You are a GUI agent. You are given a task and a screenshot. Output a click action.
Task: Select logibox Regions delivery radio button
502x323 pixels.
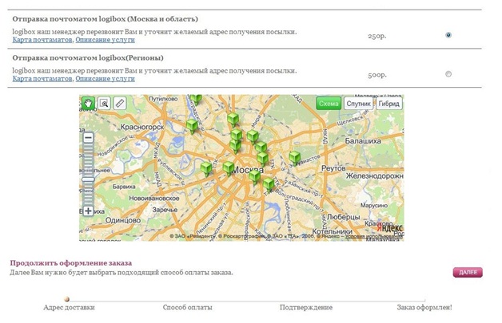click(448, 74)
